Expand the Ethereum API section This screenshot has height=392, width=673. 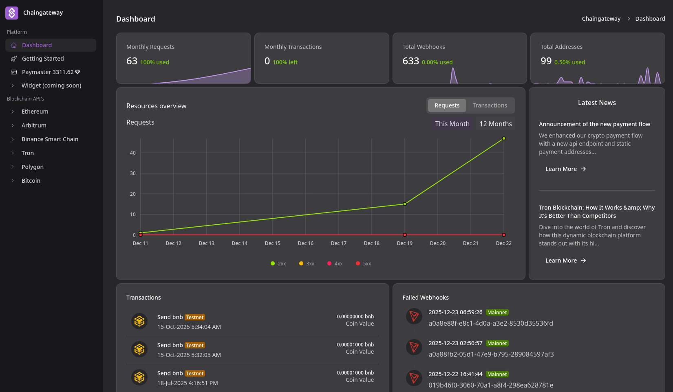[x=35, y=112]
